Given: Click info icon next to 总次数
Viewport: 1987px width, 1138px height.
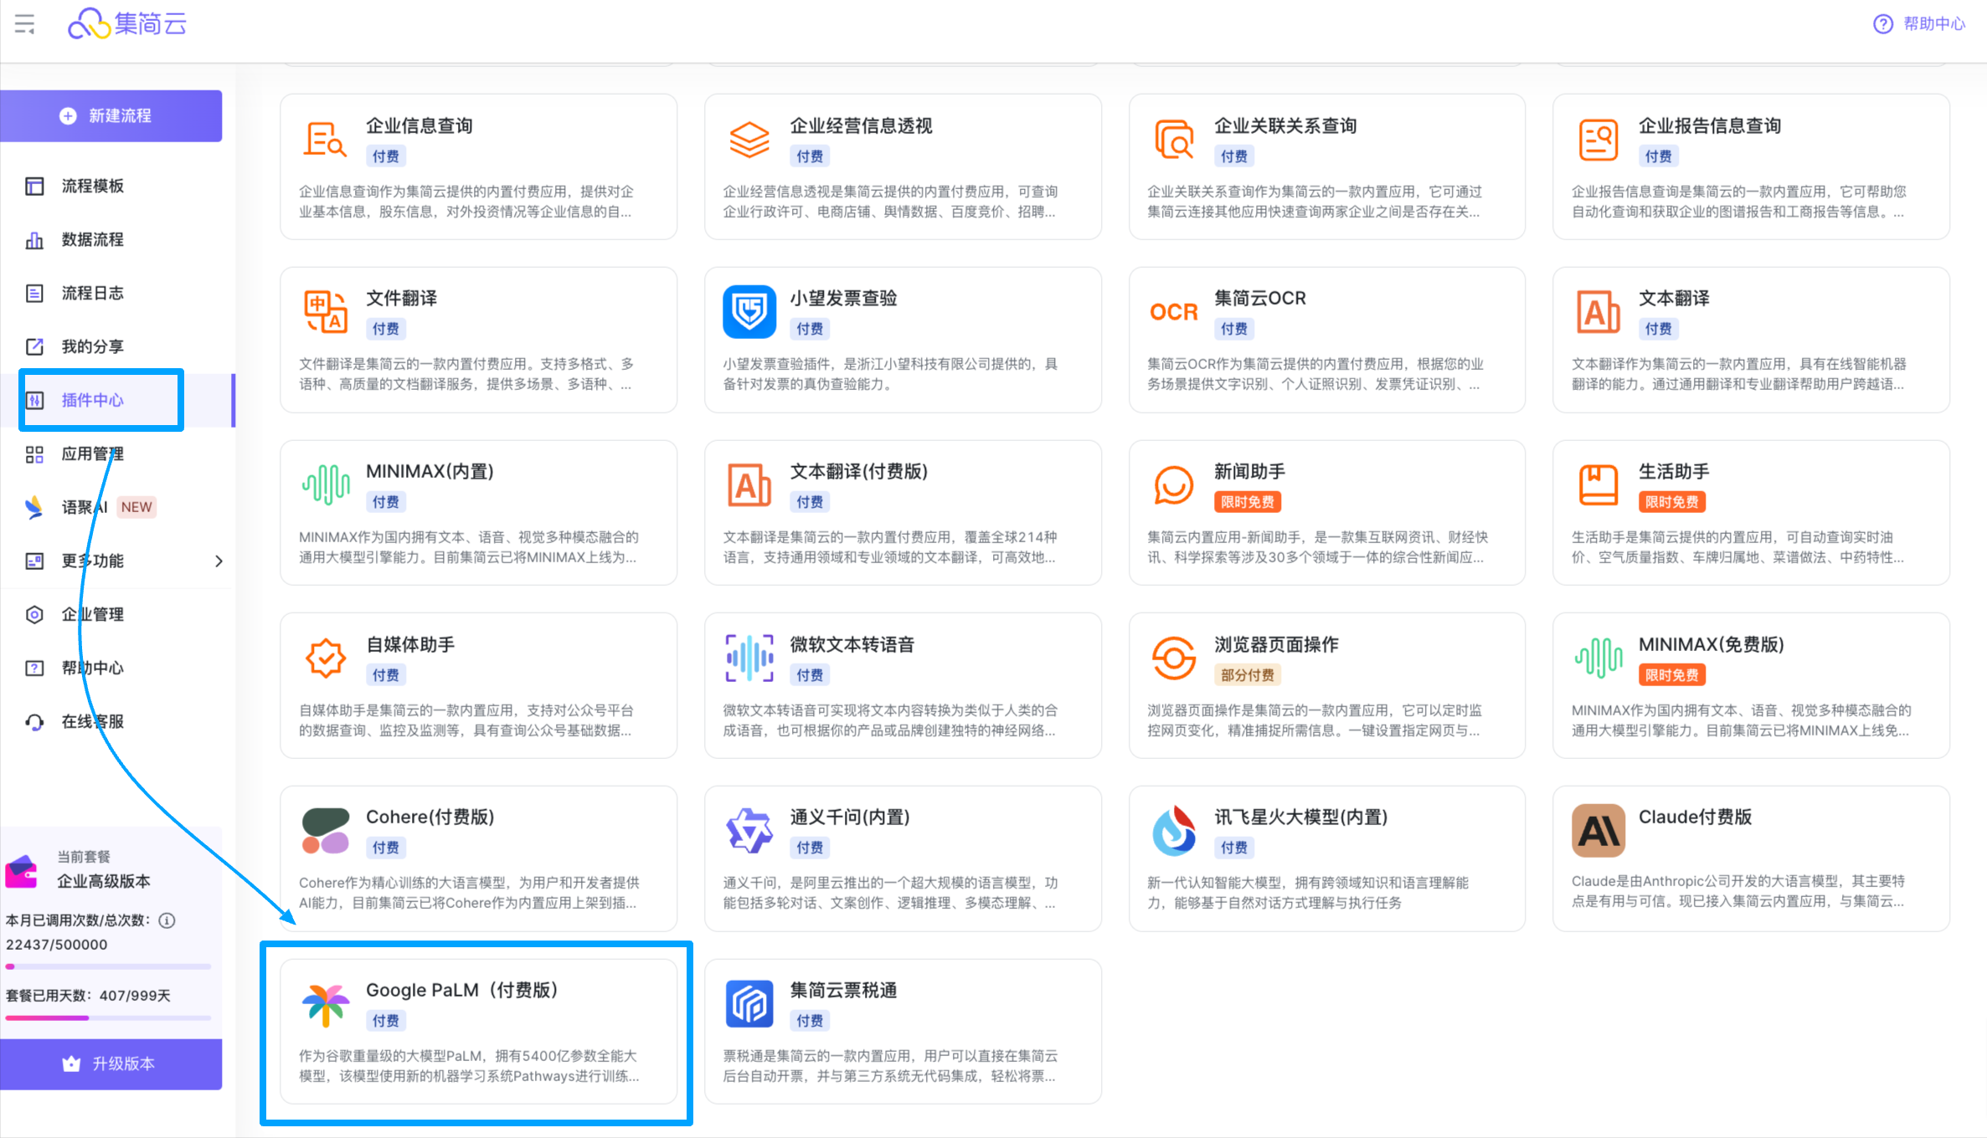Looking at the screenshot, I should (167, 920).
